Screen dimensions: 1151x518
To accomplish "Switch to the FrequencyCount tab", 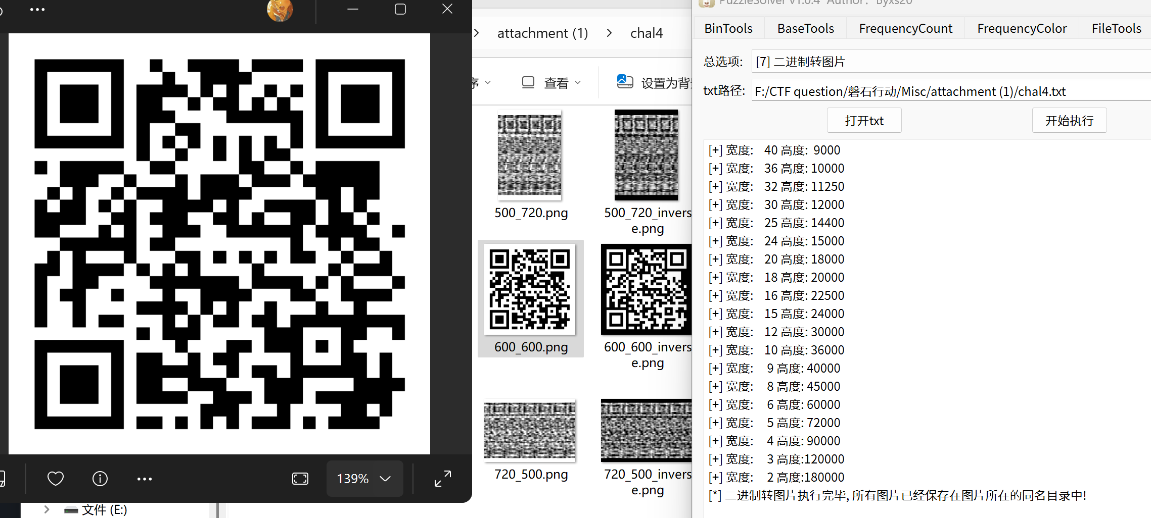I will [905, 28].
